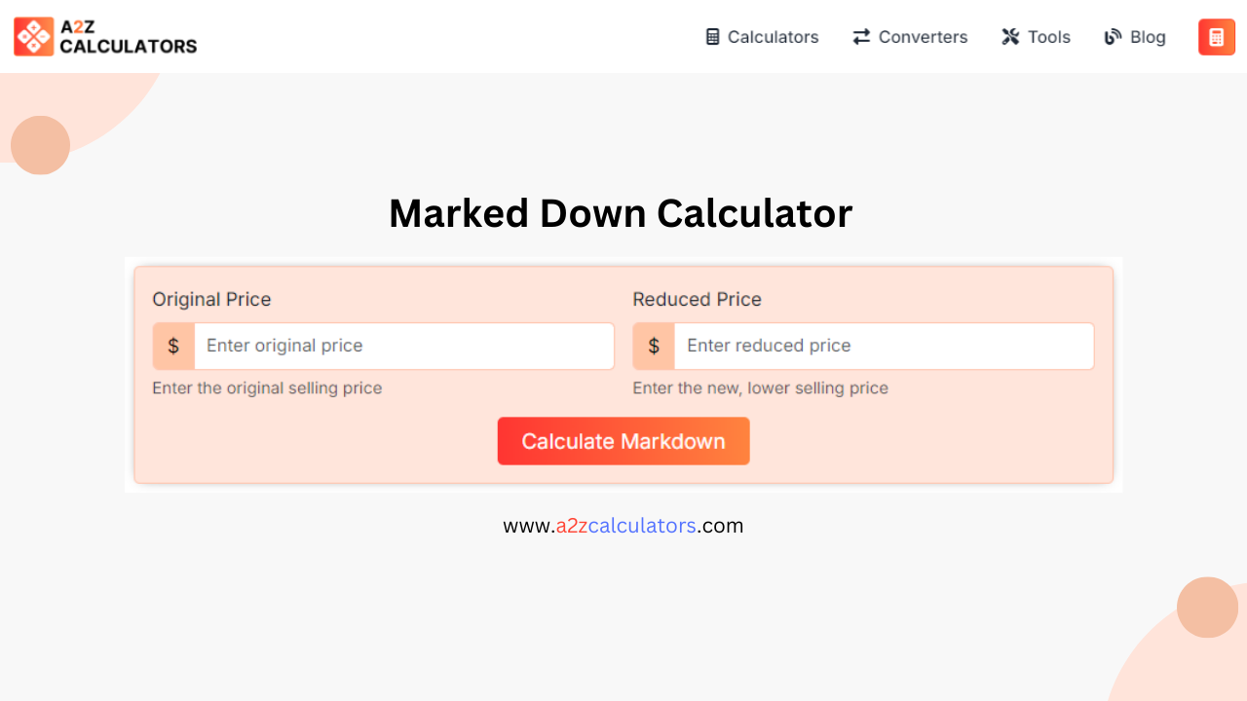Click the Marked Down Calculator heading
The width and height of the screenshot is (1247, 701).
pyautogui.click(x=621, y=213)
